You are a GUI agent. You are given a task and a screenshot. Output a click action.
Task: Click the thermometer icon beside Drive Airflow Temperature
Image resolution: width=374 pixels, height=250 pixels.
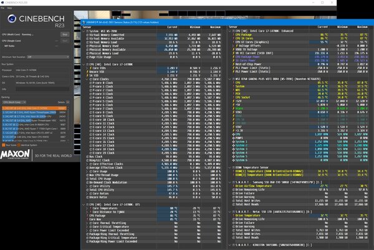tap(234, 186)
